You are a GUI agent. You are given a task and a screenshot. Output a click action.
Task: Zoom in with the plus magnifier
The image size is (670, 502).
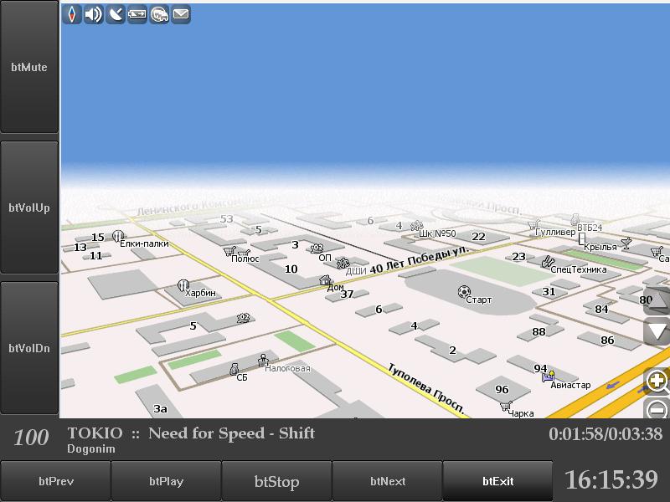[x=657, y=382]
